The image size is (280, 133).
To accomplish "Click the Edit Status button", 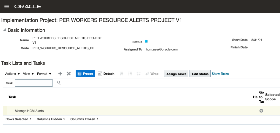I will click(200, 74).
